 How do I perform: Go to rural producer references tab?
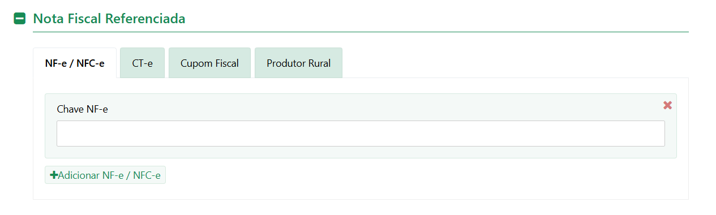tap(298, 63)
